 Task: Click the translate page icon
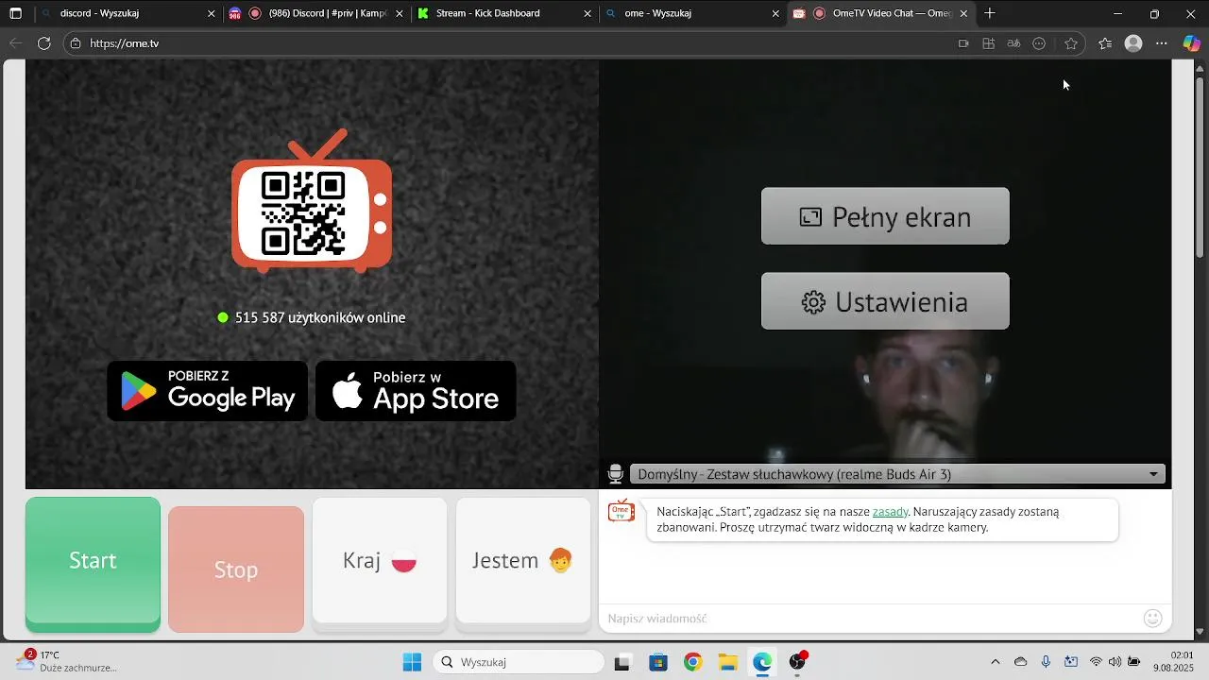[x=1013, y=43]
